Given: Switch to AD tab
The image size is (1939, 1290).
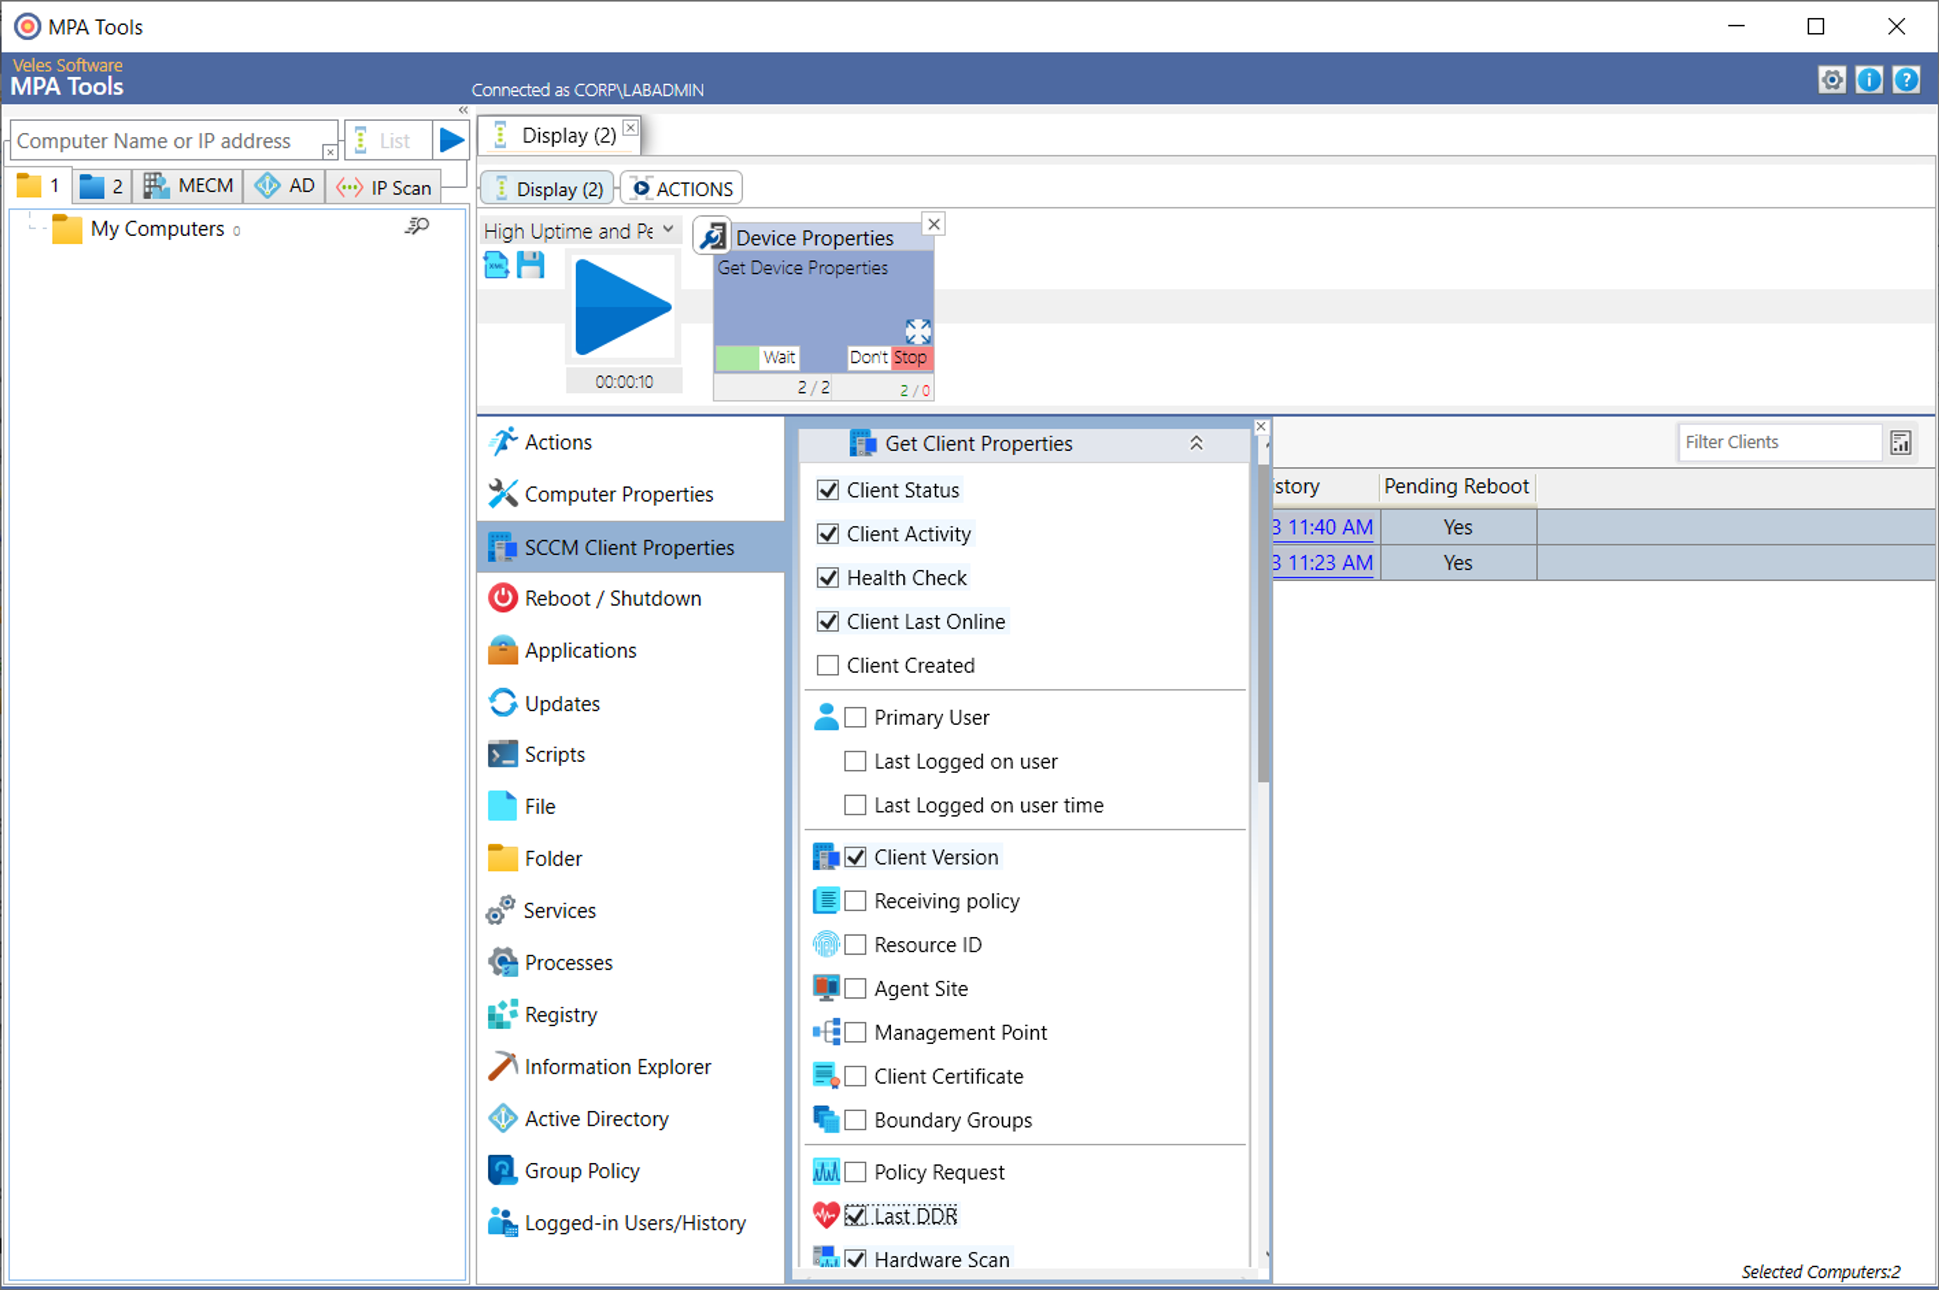Looking at the screenshot, I should 284,186.
